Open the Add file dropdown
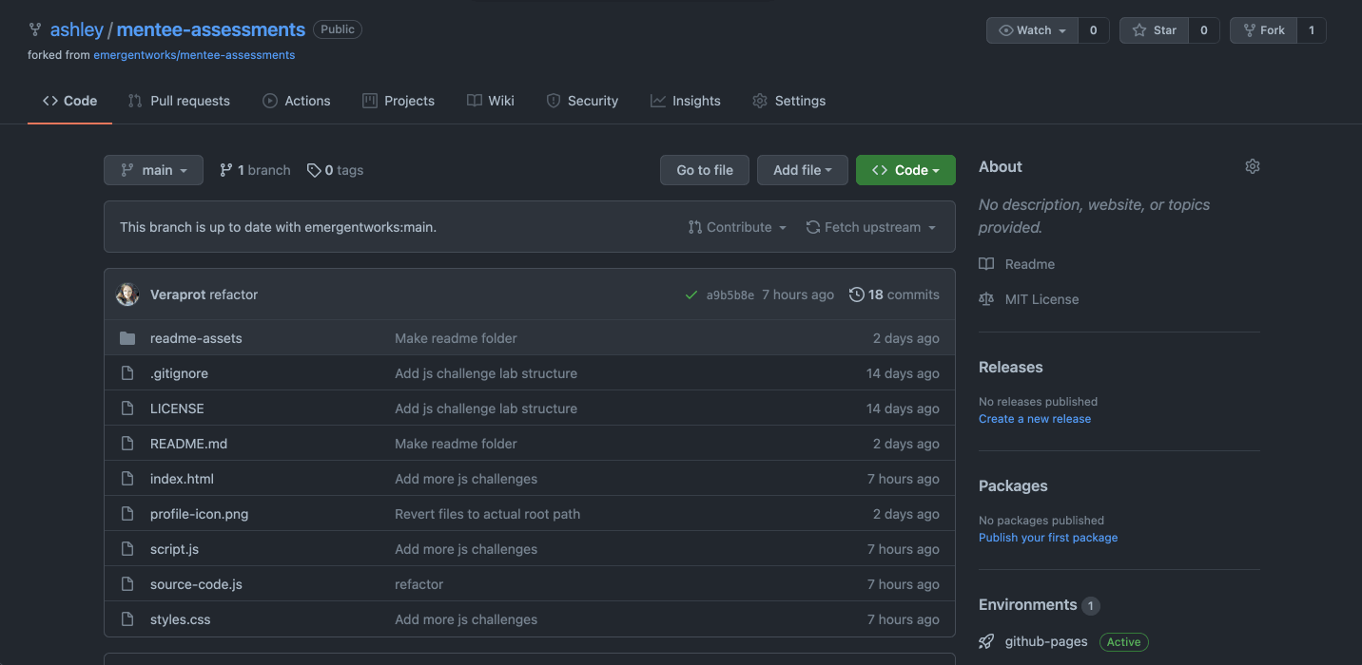Viewport: 1362px width, 665px height. coord(803,170)
